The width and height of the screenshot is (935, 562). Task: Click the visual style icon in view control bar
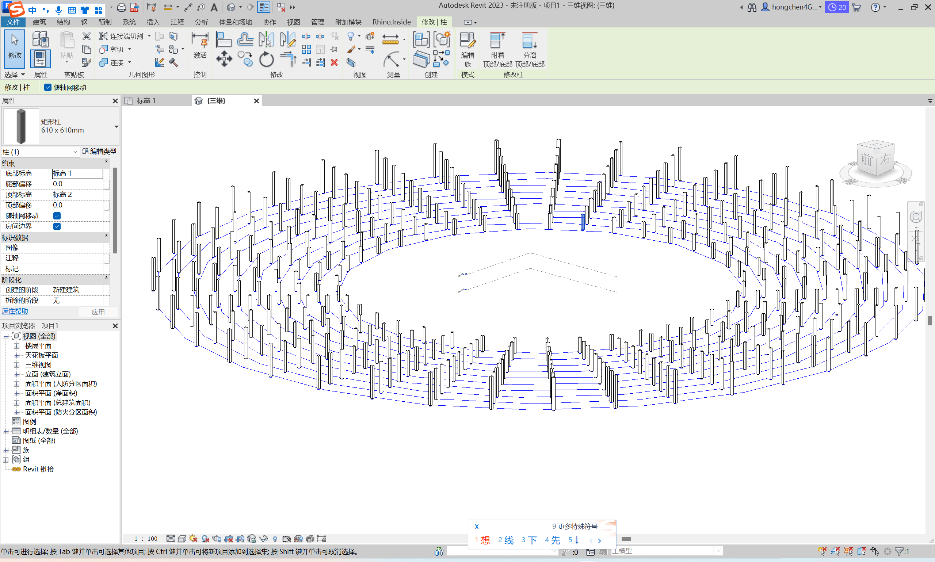pyautogui.click(x=182, y=539)
